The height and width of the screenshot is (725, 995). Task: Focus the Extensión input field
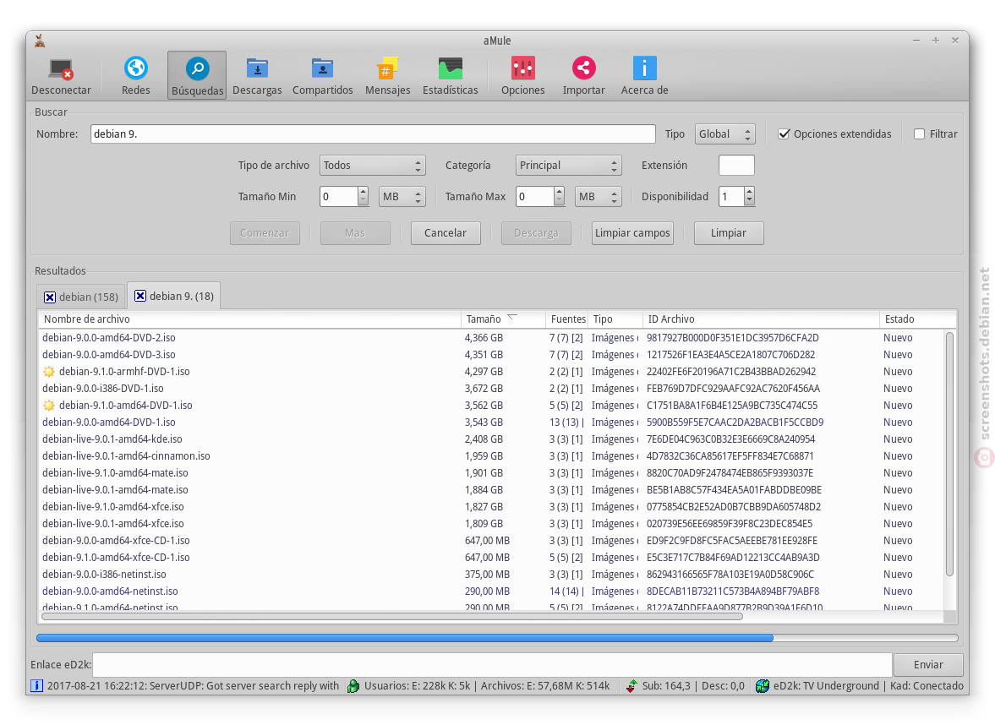(736, 166)
